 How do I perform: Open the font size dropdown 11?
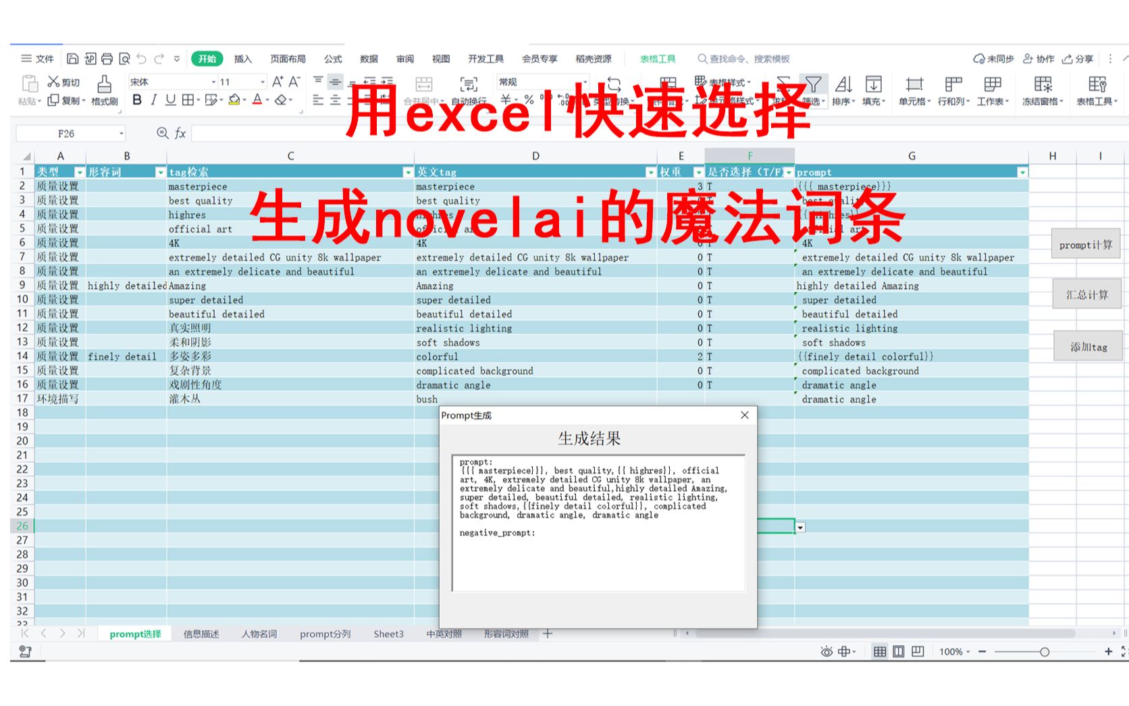(x=263, y=82)
